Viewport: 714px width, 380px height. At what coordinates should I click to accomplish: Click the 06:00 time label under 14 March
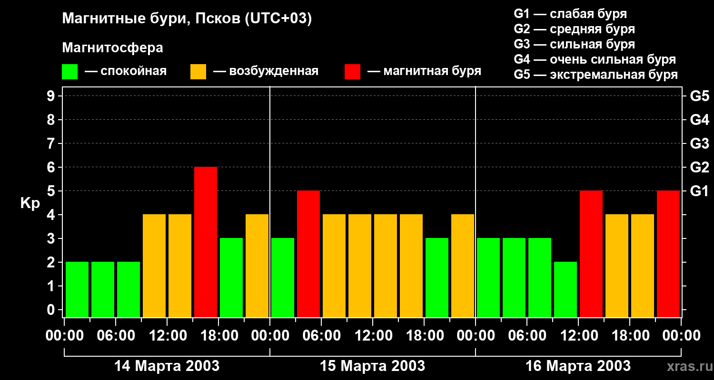pos(116,335)
